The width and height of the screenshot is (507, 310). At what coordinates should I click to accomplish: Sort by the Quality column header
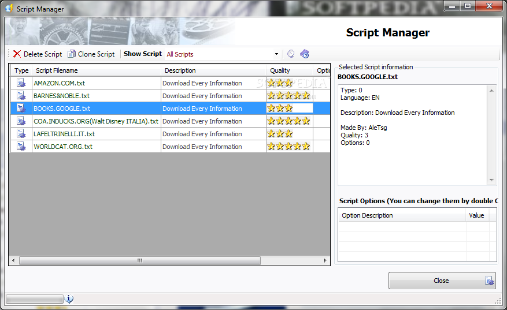click(x=290, y=70)
